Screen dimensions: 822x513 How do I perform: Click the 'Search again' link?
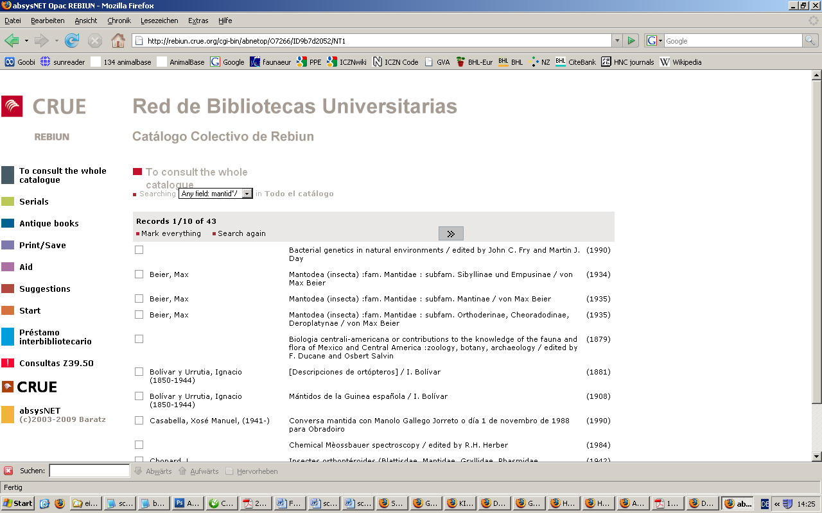(241, 234)
